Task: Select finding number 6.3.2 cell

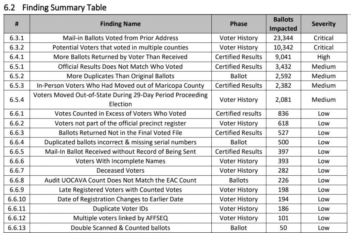Action: pos(16,47)
